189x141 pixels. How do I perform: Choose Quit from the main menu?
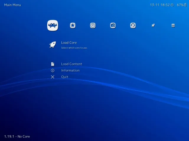(65, 77)
